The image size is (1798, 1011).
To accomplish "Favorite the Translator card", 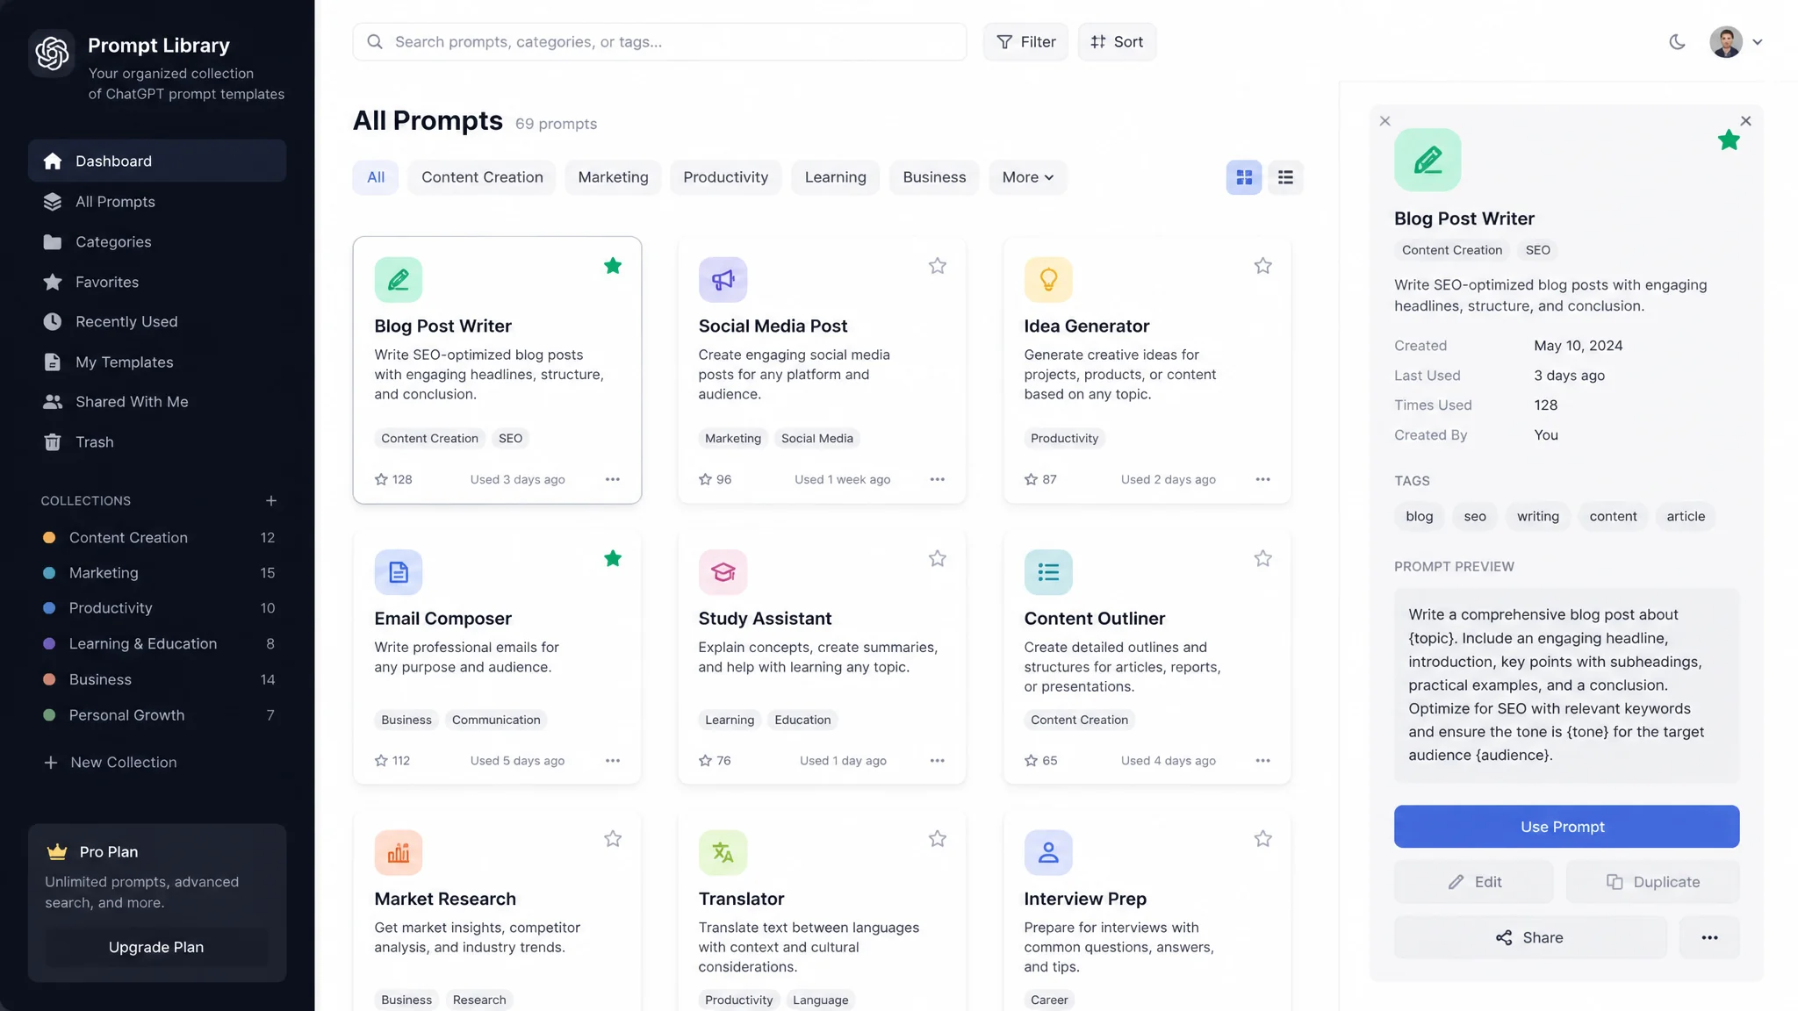I will pyautogui.click(x=938, y=839).
